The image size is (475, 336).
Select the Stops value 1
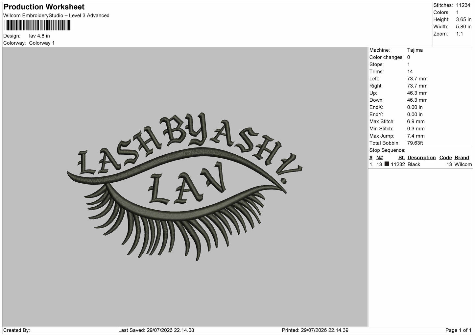409,65
